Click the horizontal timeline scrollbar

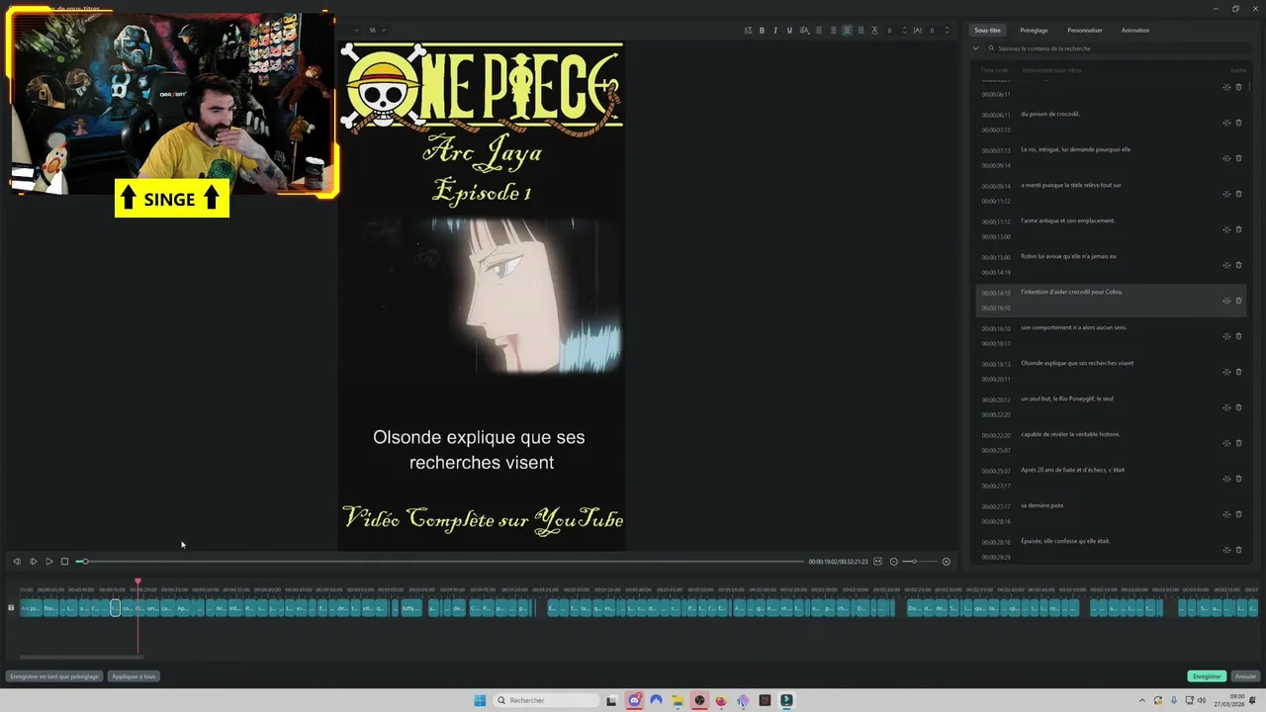(x=81, y=657)
